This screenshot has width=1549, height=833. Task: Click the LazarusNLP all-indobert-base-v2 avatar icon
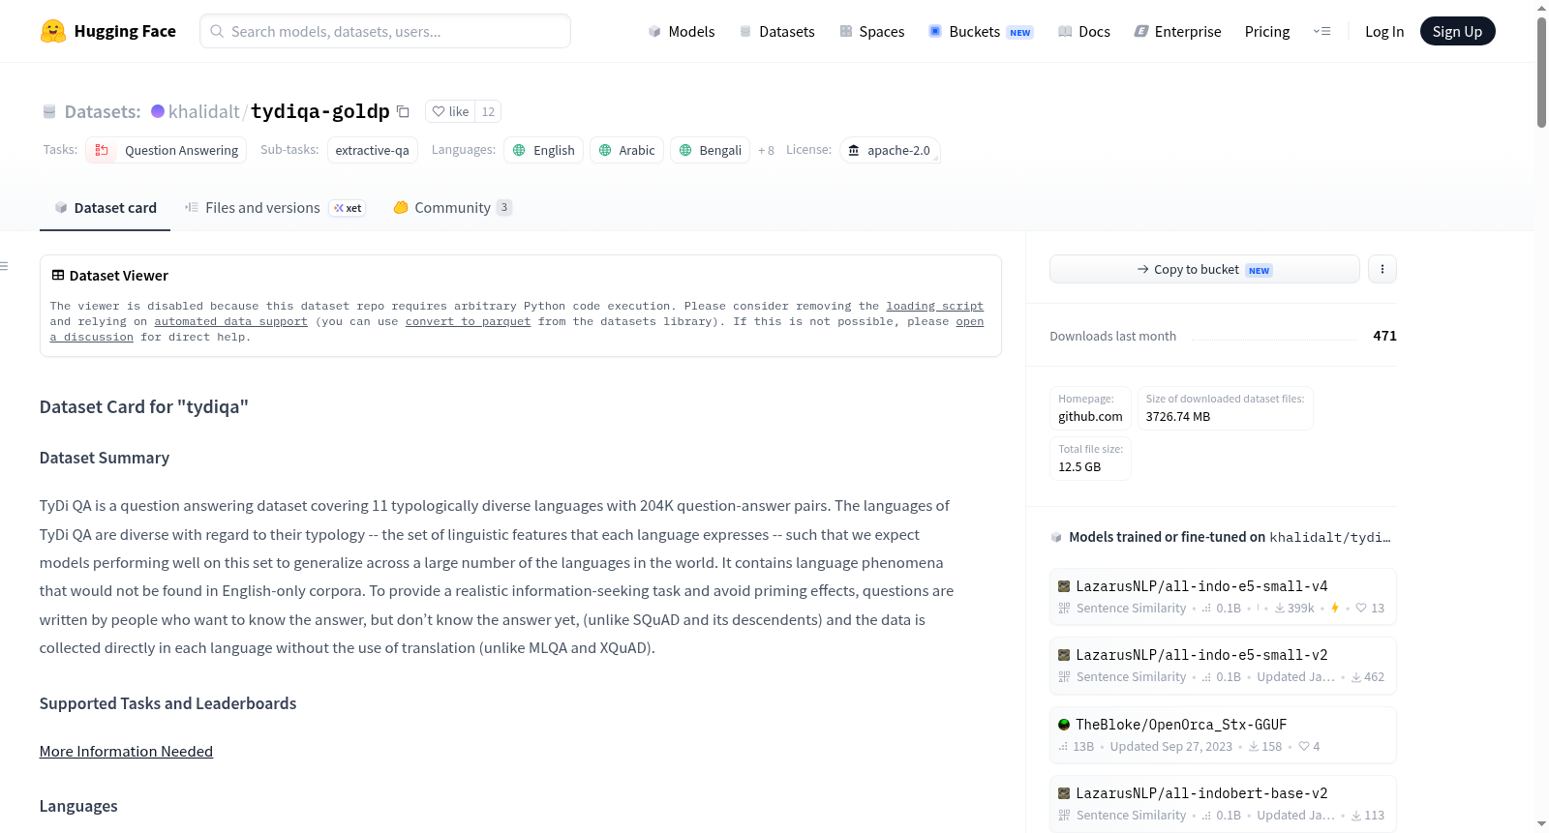coord(1064,793)
